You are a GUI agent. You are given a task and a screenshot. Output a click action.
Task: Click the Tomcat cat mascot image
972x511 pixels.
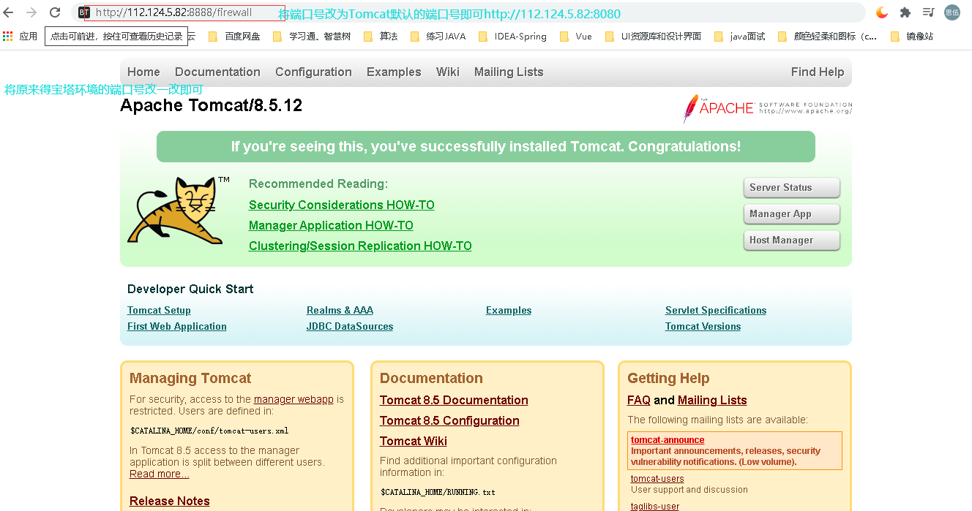[x=179, y=210]
